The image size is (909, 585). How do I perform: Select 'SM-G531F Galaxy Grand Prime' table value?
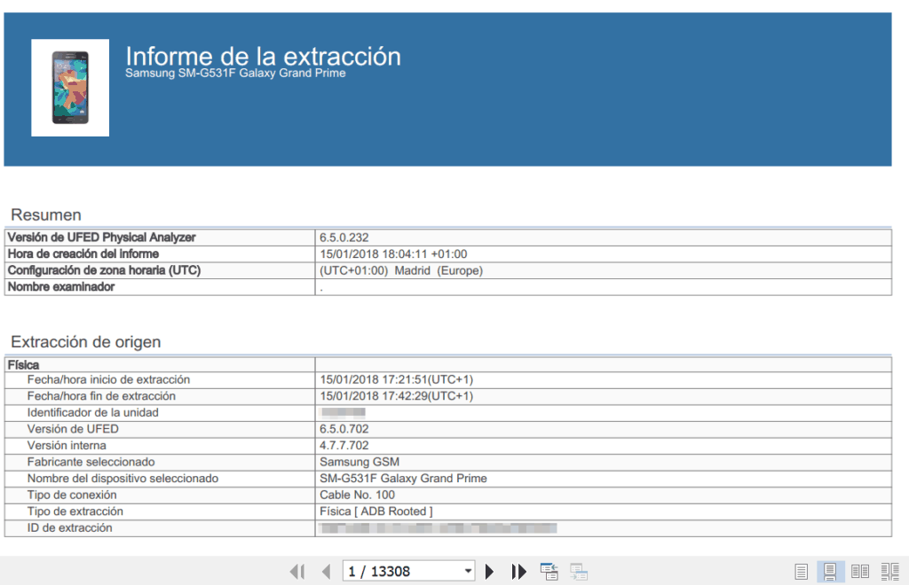(403, 479)
